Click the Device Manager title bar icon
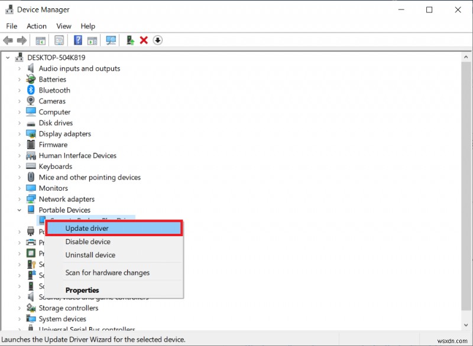473x346 pixels. pyautogui.click(x=9, y=9)
